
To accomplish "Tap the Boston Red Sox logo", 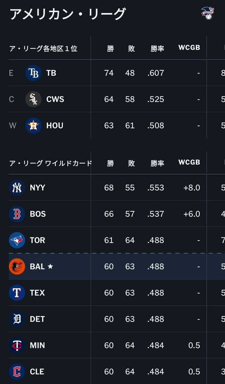I will [x=17, y=214].
